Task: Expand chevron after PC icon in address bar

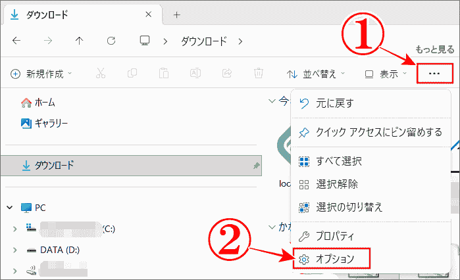Action: [165, 41]
